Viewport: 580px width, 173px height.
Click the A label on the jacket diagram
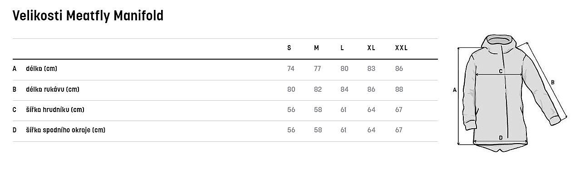pyautogui.click(x=454, y=90)
